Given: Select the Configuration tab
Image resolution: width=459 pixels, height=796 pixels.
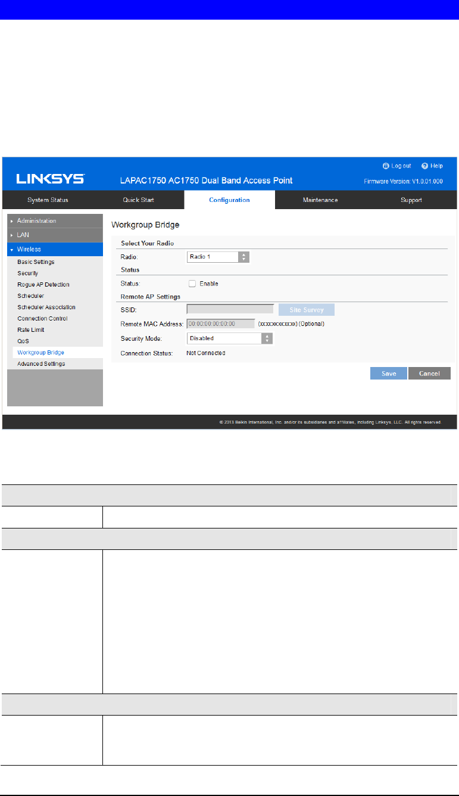Looking at the screenshot, I should click(x=229, y=200).
